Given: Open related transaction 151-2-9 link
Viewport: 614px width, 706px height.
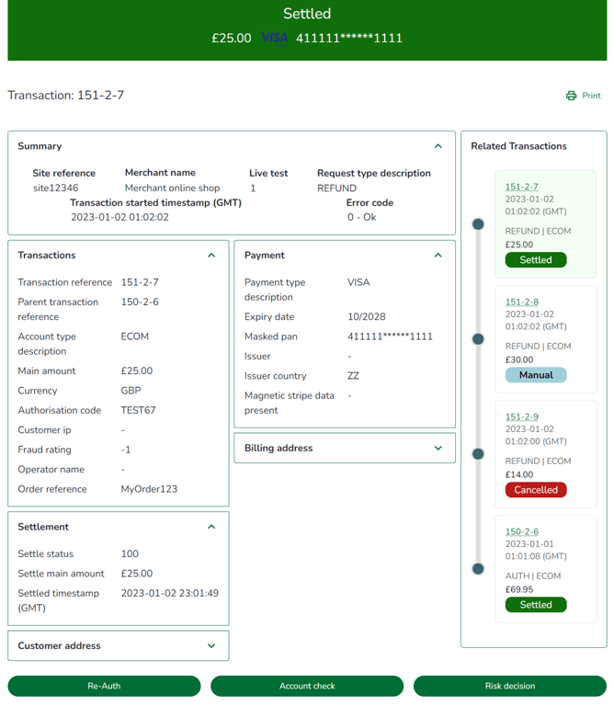Looking at the screenshot, I should pos(522,417).
